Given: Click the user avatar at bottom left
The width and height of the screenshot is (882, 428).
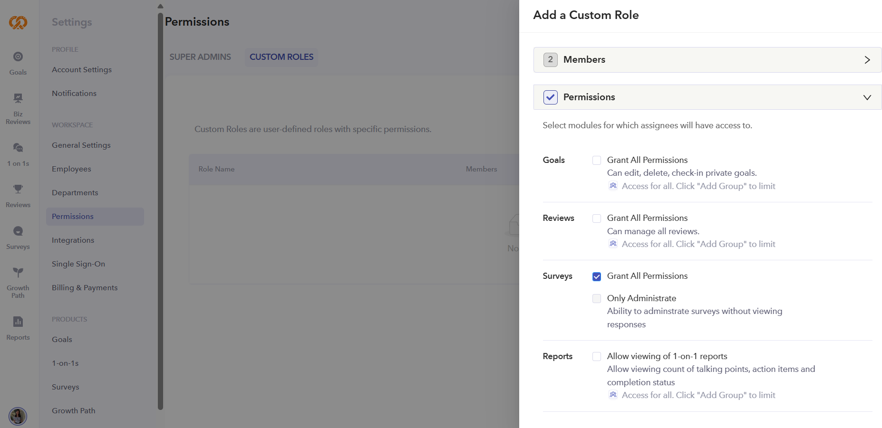Looking at the screenshot, I should point(18,417).
